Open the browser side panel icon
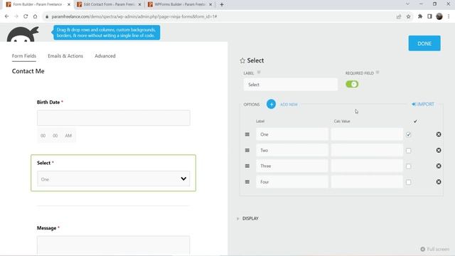 pyautogui.click(x=429, y=16)
